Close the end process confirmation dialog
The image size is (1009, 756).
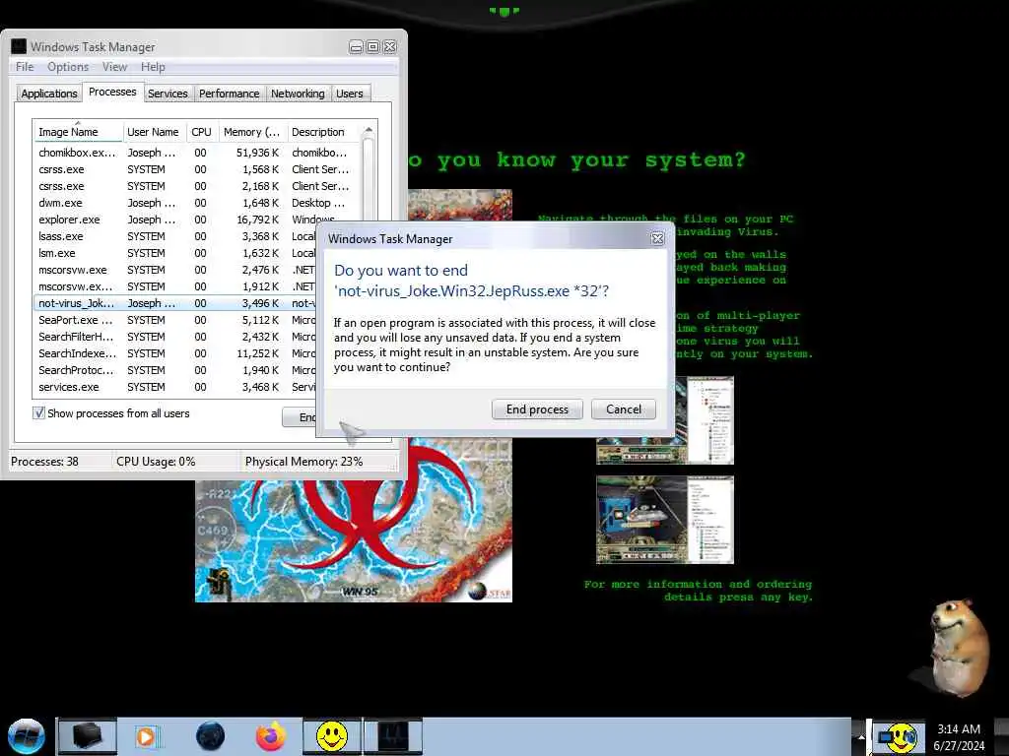click(657, 238)
